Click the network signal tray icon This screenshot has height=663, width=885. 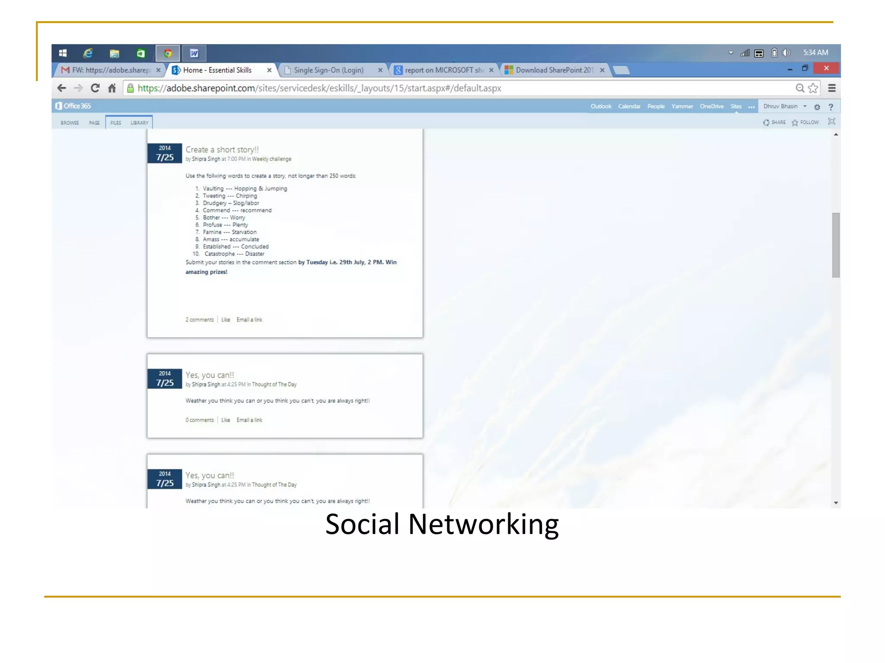[745, 53]
